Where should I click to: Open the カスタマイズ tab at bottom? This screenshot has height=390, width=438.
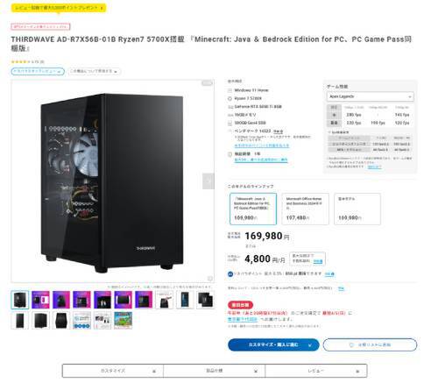point(113,371)
